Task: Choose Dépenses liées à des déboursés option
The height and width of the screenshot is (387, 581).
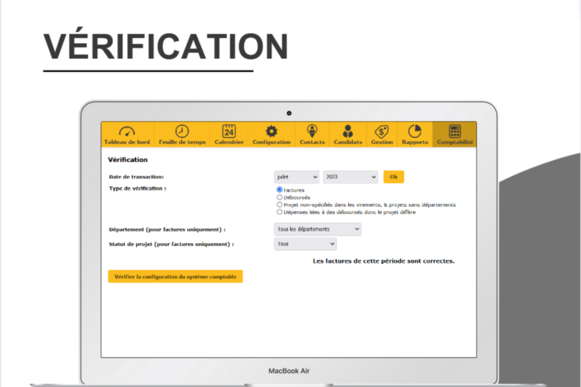Action: pyautogui.click(x=280, y=212)
